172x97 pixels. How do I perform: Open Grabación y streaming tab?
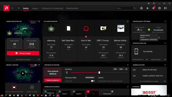(52, 8)
